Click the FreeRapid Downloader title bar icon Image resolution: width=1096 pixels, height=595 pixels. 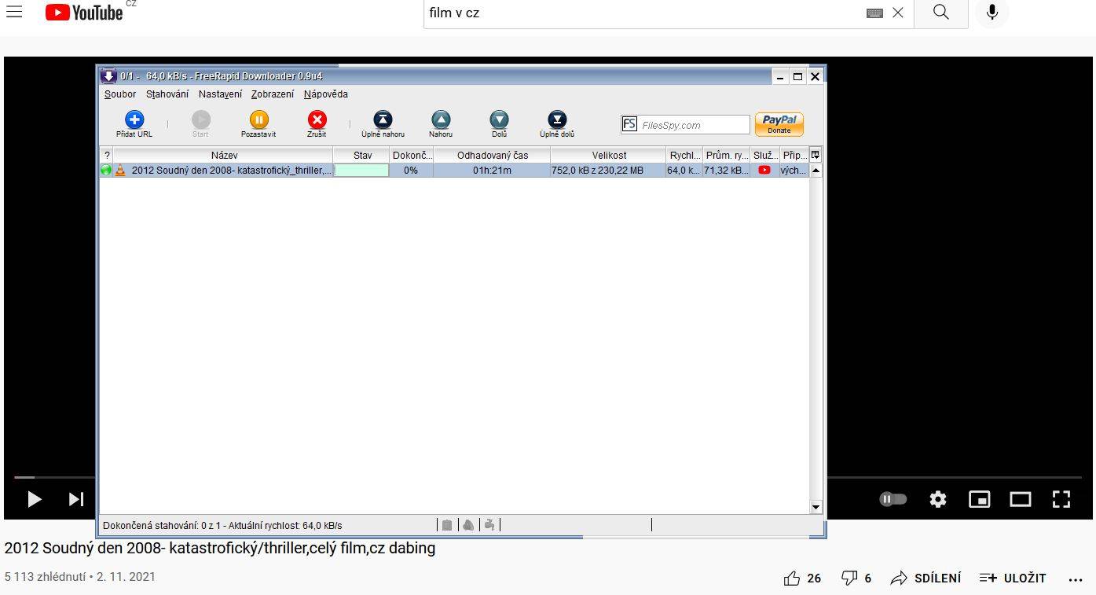pos(109,76)
